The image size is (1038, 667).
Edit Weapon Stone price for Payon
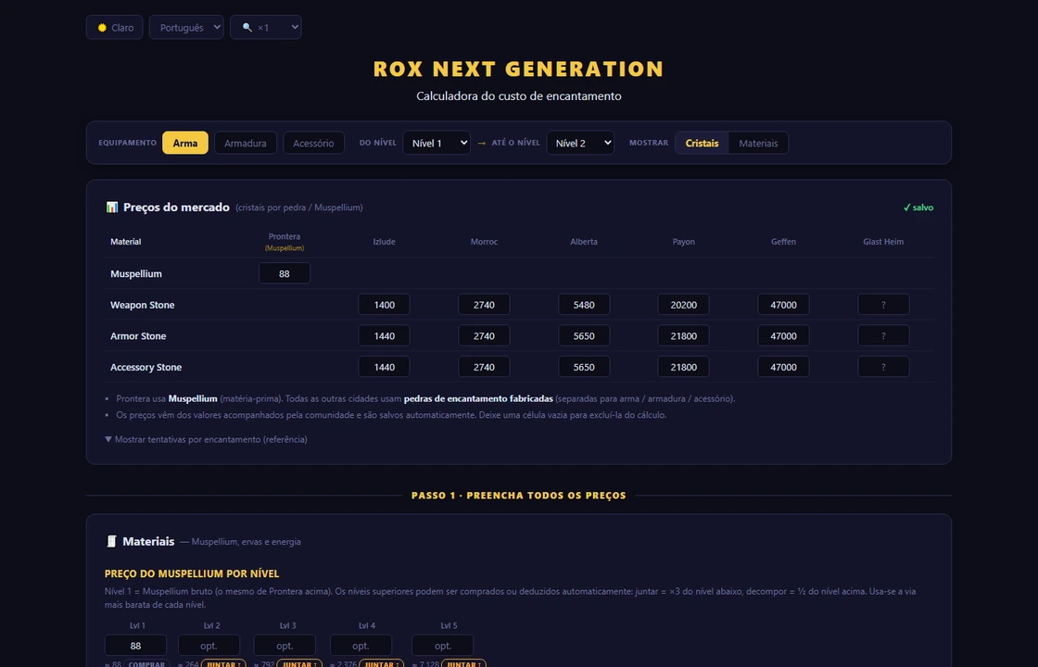click(x=683, y=305)
